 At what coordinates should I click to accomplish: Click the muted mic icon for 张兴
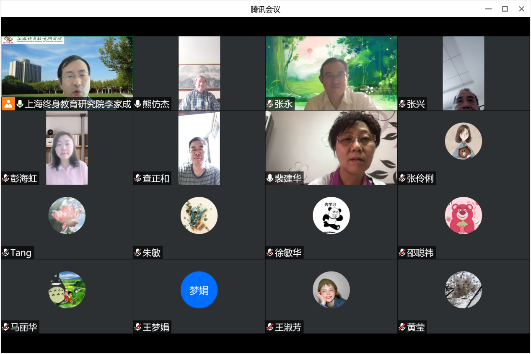[x=402, y=104]
